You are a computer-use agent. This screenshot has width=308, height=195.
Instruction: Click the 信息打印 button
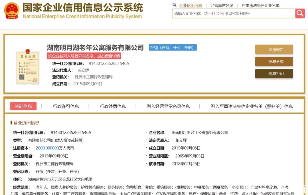tap(274, 74)
